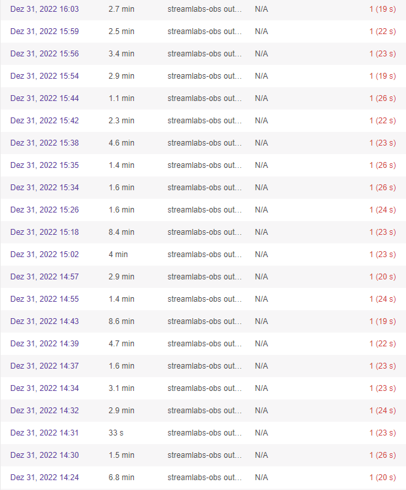Screen dimensions: 406x490
Task: Click the 1 (26 s) value for 15:35
Action: (382, 165)
